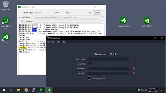
Task: Click the green Virola tray icon
Action: (x=139, y=90)
